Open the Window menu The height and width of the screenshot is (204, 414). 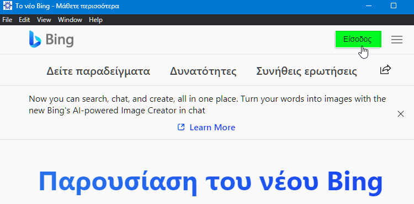(x=70, y=20)
